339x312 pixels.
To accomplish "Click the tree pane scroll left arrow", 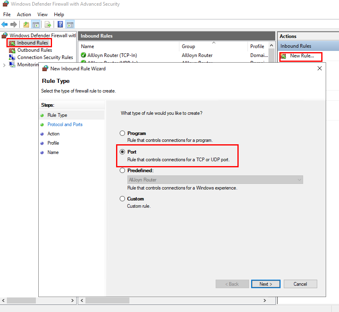I will [3, 301].
